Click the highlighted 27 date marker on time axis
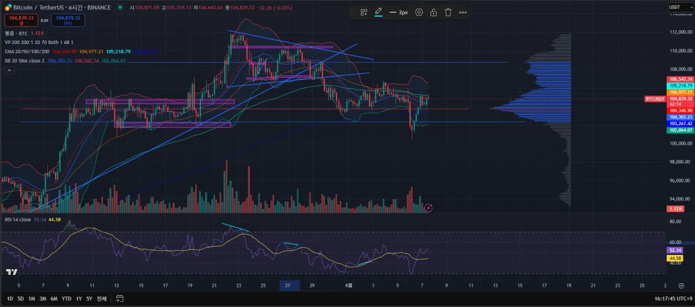The image size is (695, 307). 288,286
